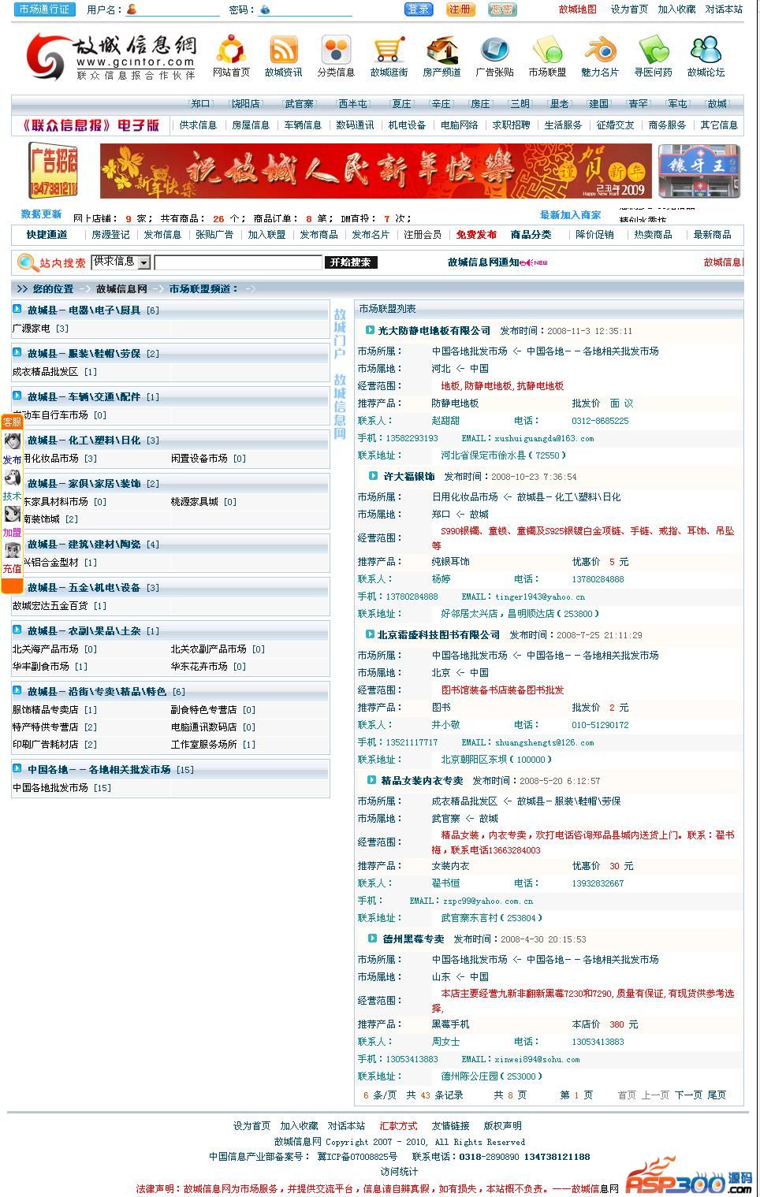
Task: Click the arrow icon beside 精品女装内衣专卖
Action: pos(372,780)
